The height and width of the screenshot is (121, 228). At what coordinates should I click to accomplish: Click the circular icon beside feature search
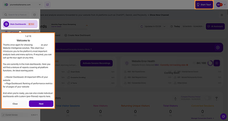coord(34,15)
